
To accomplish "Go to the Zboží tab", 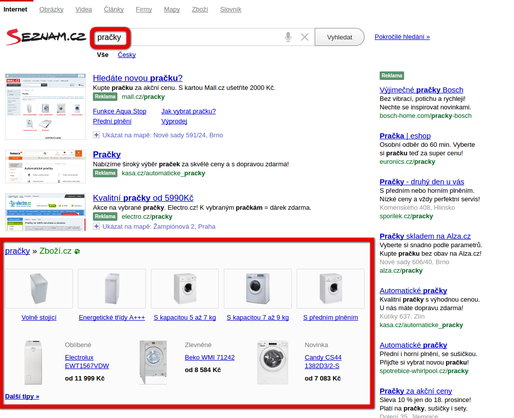I will click(x=200, y=9).
